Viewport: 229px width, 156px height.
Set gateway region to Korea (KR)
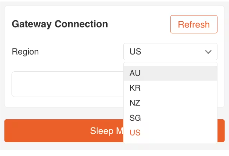click(x=170, y=88)
